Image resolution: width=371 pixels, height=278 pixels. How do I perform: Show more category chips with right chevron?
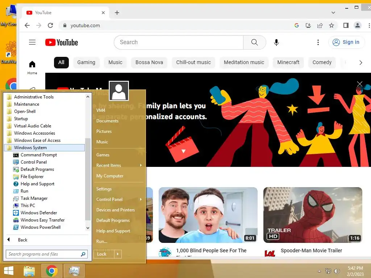[x=360, y=63]
